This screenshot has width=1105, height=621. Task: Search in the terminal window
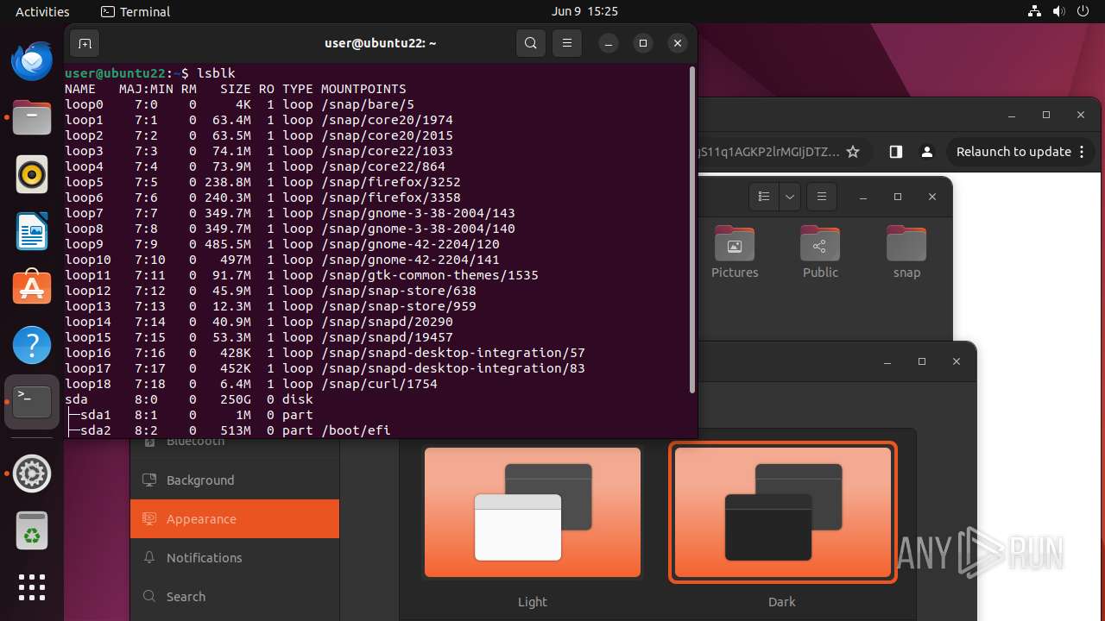click(531, 43)
